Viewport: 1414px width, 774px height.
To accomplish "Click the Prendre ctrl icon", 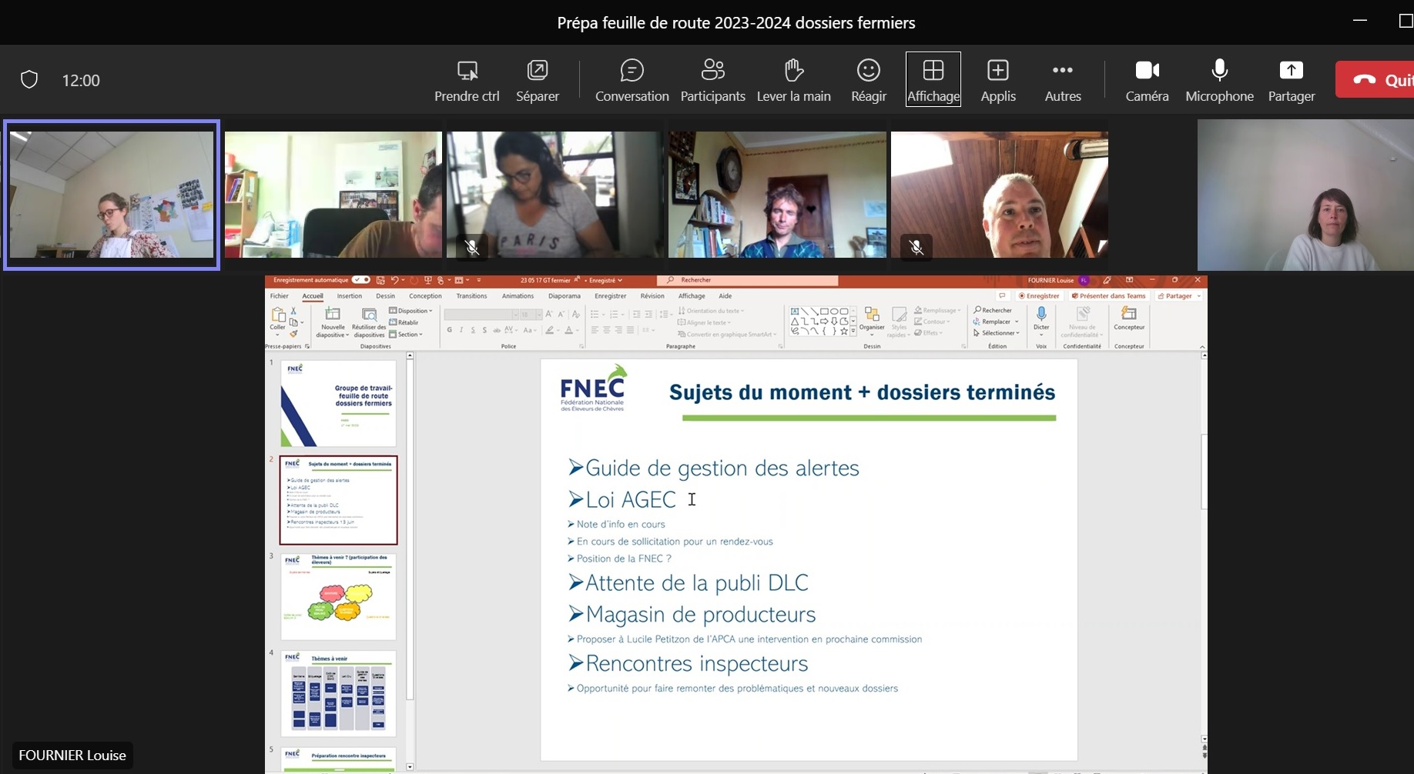I will pyautogui.click(x=467, y=71).
